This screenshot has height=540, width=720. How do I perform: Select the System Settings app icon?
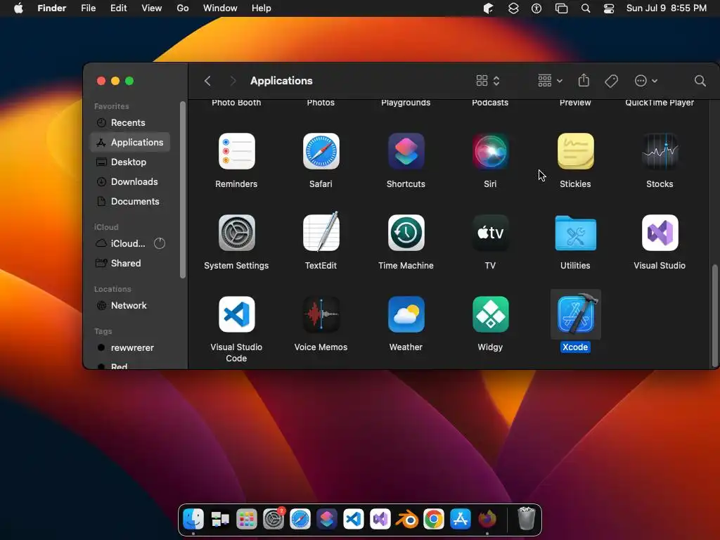tap(236, 233)
